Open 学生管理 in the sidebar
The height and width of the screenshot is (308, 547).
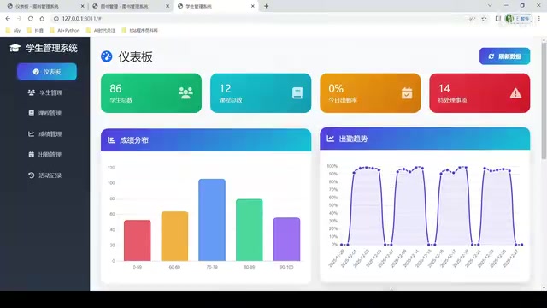[x=45, y=92]
